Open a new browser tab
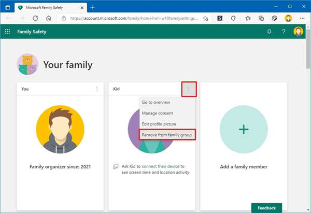Image resolution: width=311 pixels, height=213 pixels. [92, 8]
